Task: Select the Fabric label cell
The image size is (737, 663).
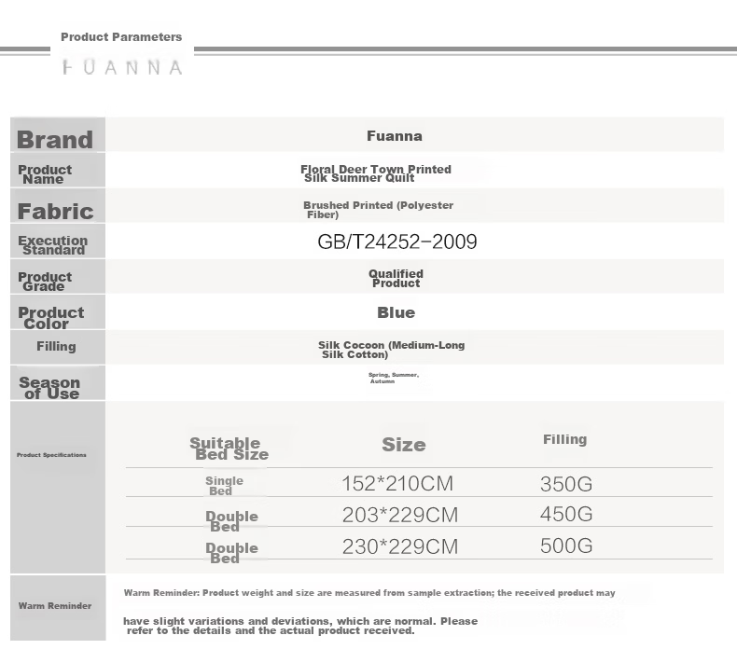Action: [x=58, y=206]
